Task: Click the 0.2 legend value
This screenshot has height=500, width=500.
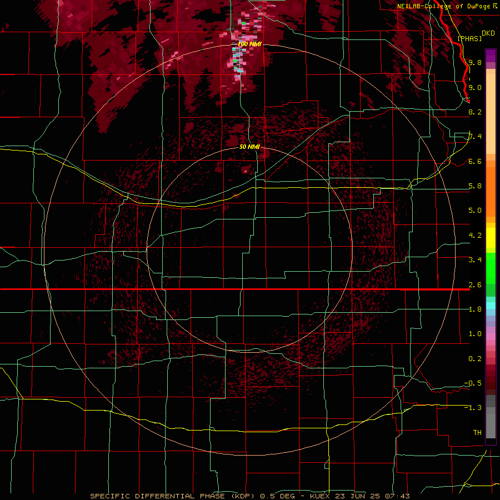Action: pos(475,359)
